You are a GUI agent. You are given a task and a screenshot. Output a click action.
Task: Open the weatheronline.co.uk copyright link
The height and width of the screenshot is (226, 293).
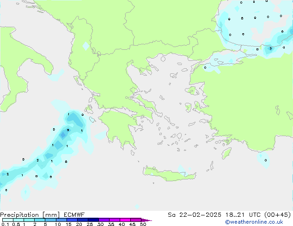tap(254, 222)
